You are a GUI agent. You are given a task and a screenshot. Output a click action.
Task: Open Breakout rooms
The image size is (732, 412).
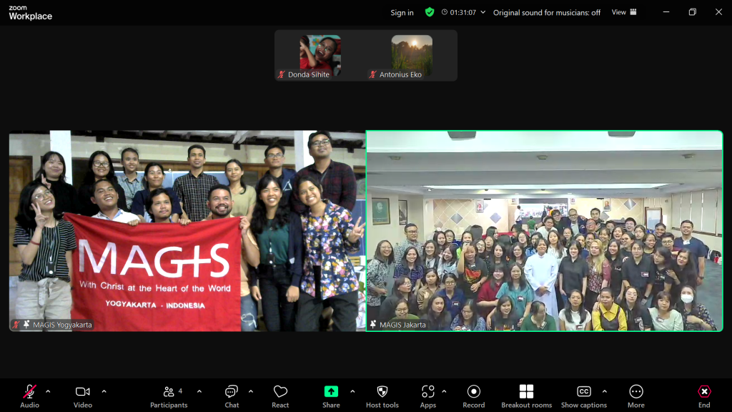click(526, 396)
